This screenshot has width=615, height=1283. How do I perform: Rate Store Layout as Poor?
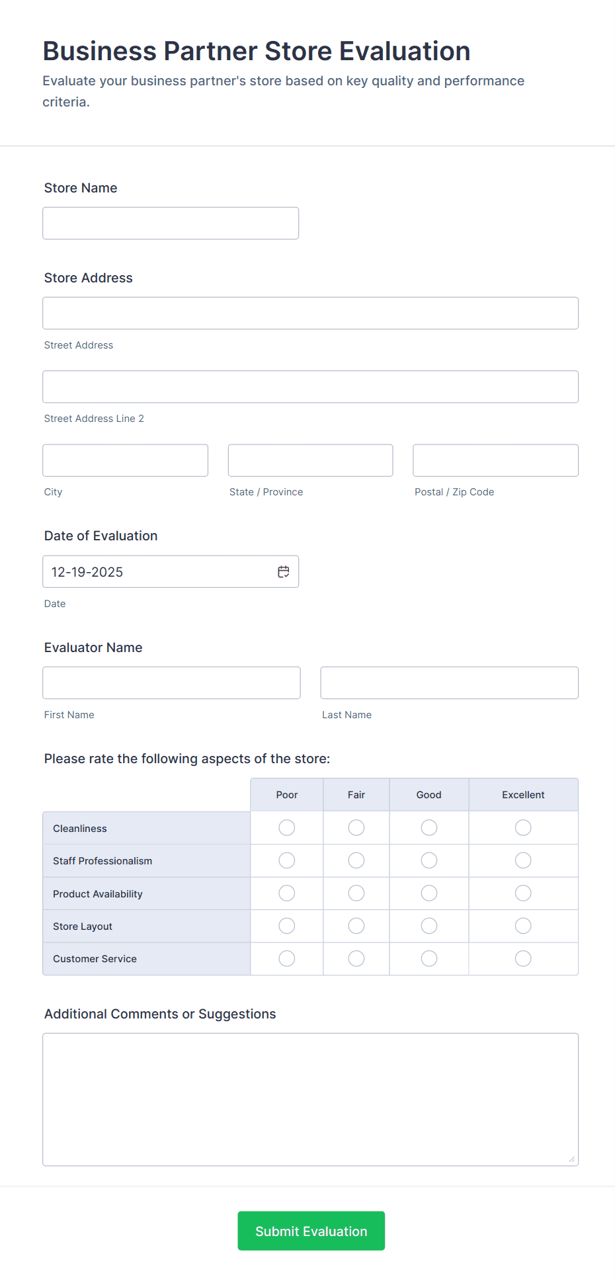[x=286, y=926]
